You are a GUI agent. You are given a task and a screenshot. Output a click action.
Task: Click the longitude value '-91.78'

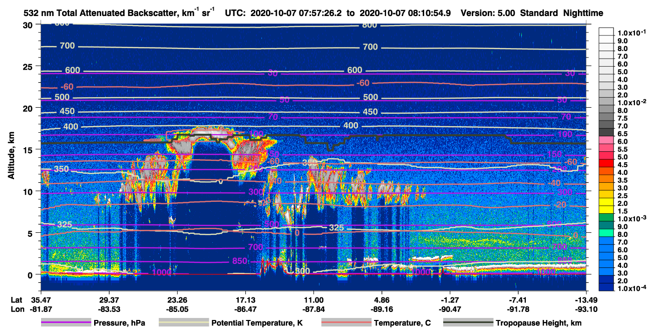click(x=518, y=309)
